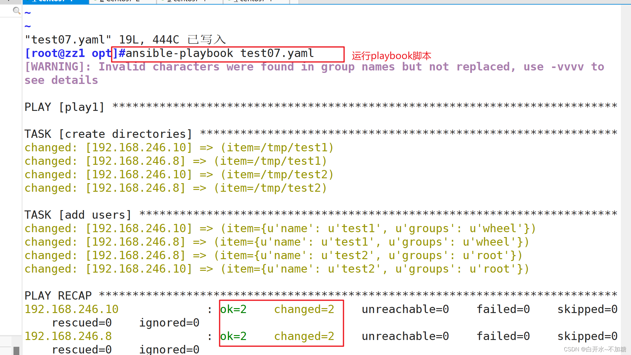Viewport: 631px width, 355px height.
Task: Click the CSDN watermark at bottom right
Action: (x=595, y=349)
